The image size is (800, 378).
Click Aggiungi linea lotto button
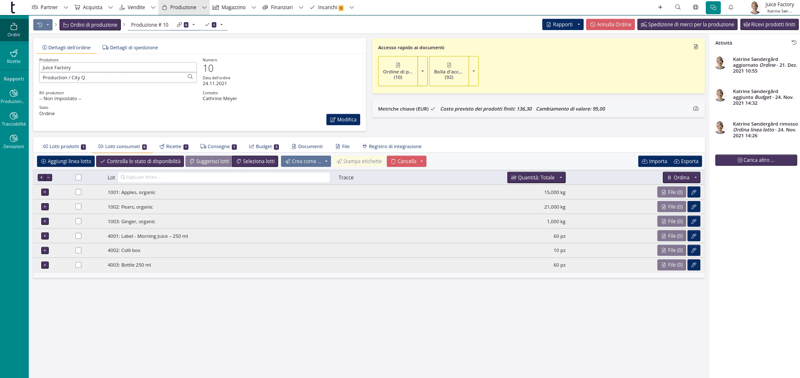pyautogui.click(x=66, y=161)
